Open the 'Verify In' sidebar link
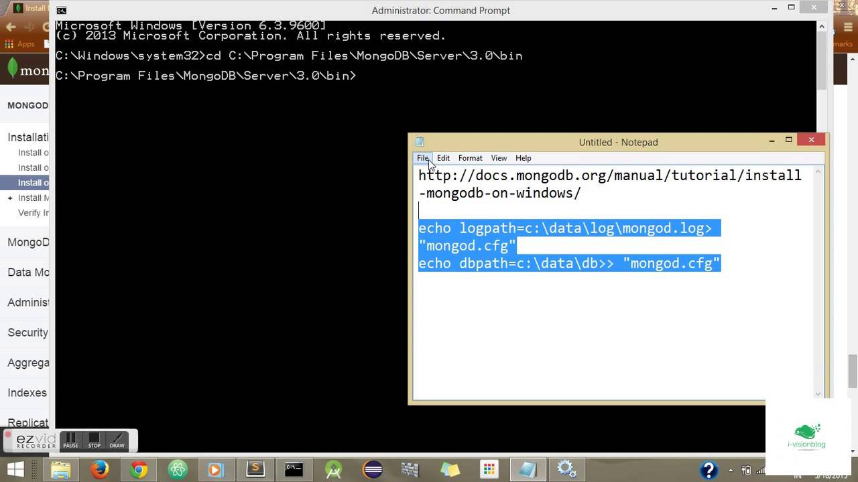 [34, 213]
